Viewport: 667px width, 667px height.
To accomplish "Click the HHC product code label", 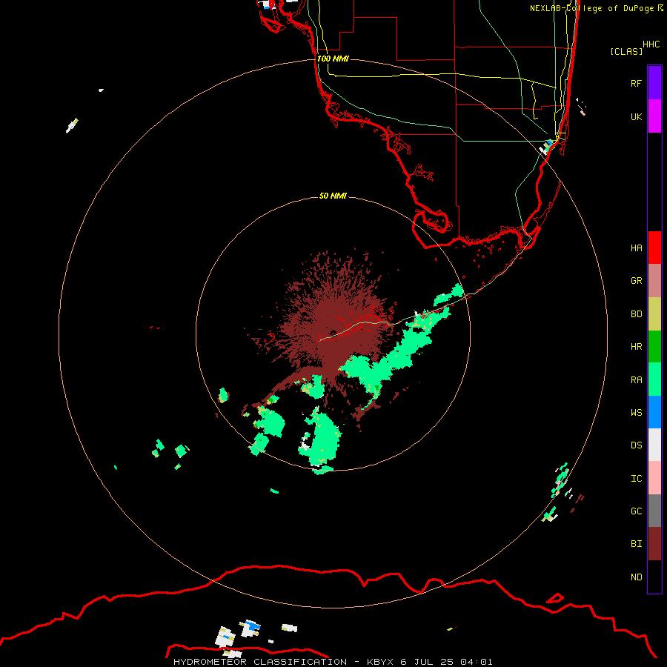I will [651, 44].
